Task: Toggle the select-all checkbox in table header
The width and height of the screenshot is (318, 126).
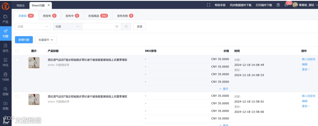Action: (x=17, y=51)
